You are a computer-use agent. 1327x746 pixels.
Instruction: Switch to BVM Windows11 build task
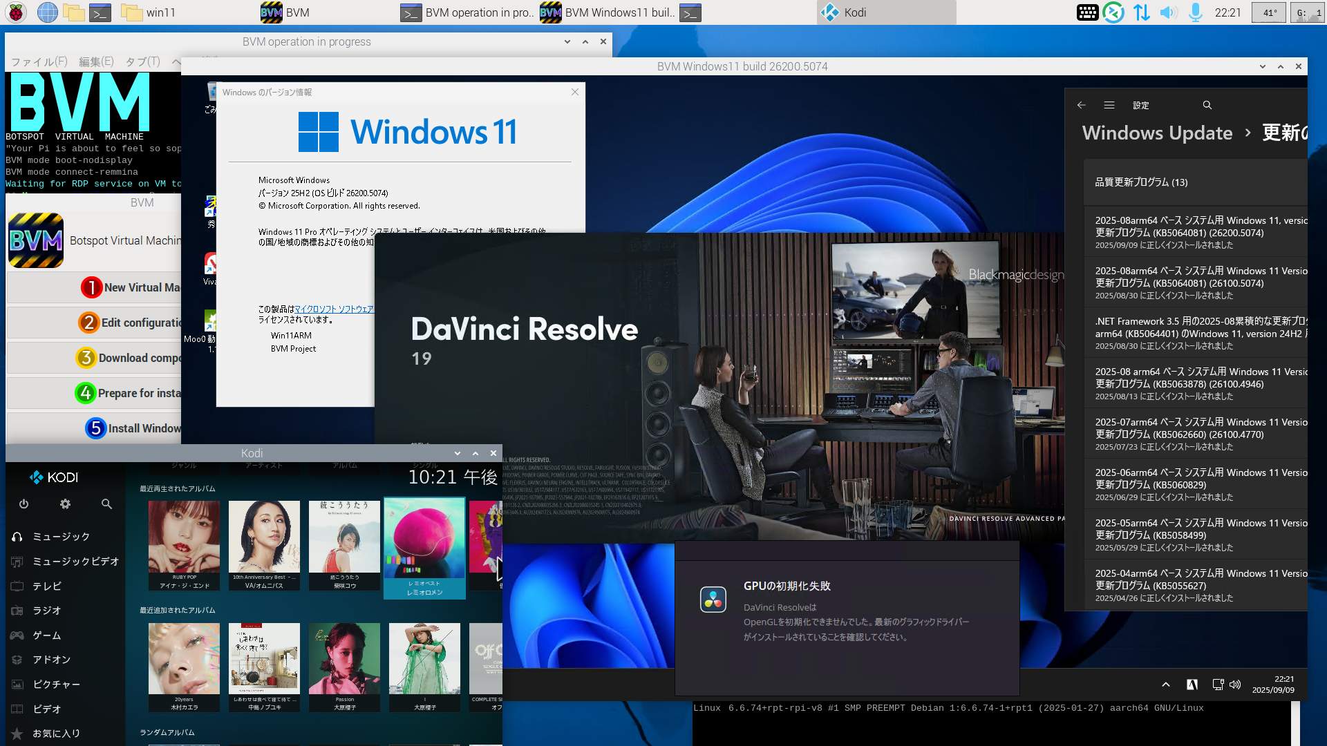click(x=607, y=12)
